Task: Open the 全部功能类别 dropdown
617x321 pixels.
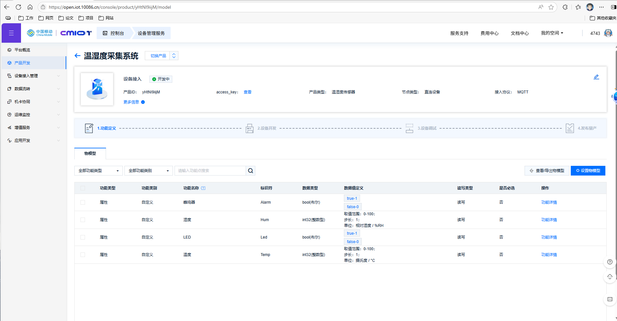Action: coord(149,171)
